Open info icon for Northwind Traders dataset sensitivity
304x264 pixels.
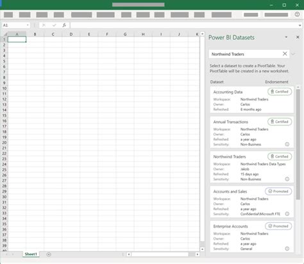[x=287, y=179]
